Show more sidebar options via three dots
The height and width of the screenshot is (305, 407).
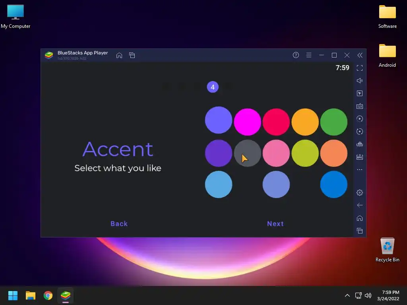click(x=359, y=170)
